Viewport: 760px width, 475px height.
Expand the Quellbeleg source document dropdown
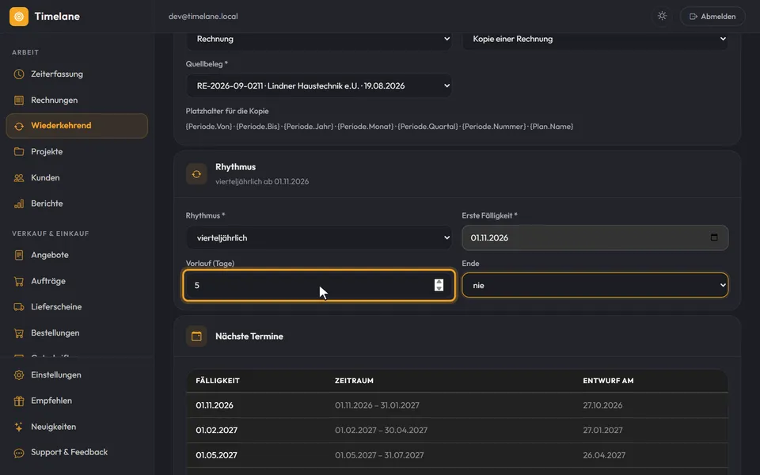click(x=319, y=85)
